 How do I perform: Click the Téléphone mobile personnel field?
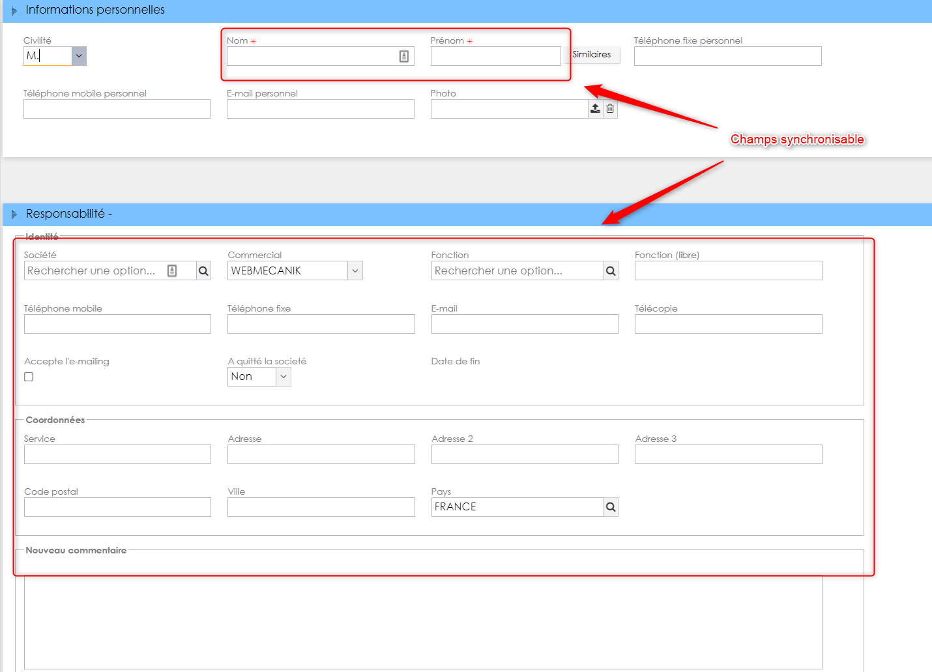coord(117,109)
